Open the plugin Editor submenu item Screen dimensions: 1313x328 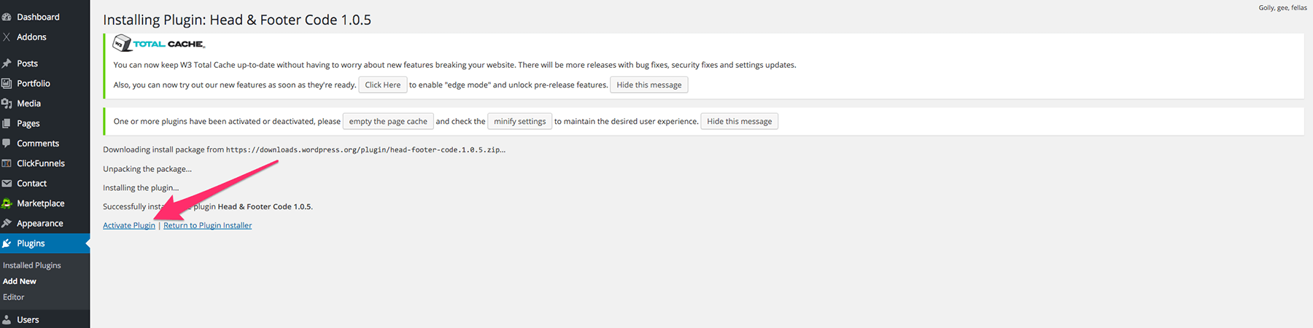(x=14, y=297)
